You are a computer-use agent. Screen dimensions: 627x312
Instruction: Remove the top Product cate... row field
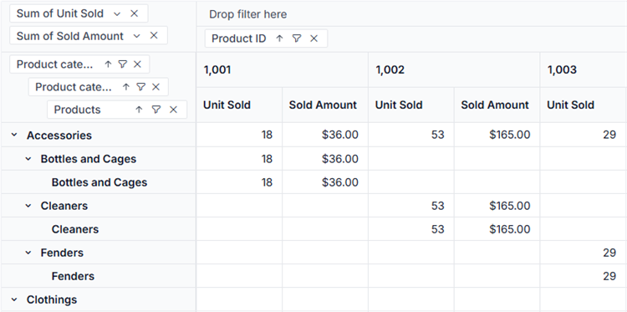coord(137,64)
